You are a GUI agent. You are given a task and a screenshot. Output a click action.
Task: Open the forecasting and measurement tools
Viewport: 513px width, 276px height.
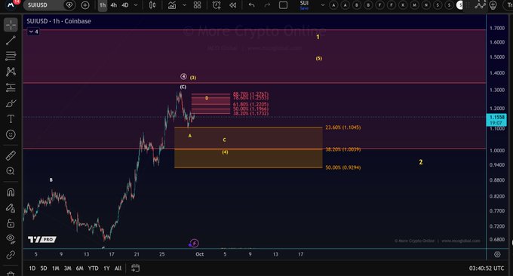(11, 87)
